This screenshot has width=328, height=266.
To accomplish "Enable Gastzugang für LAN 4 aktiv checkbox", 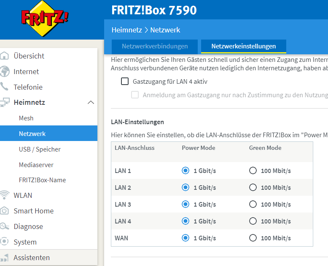I will coord(125,81).
